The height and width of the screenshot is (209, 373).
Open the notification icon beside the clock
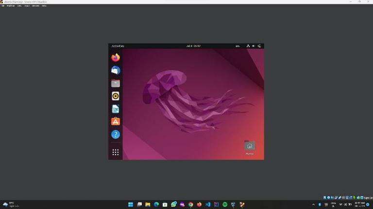[x=368, y=205]
